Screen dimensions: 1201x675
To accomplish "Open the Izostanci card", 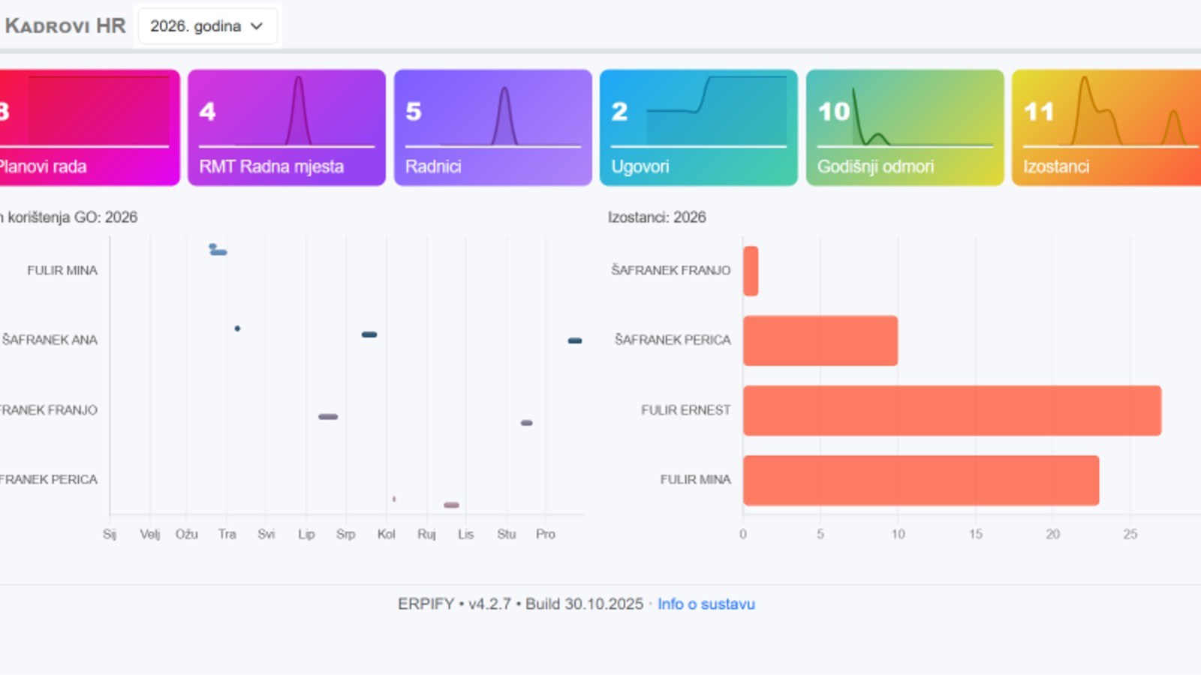I will point(1107,127).
